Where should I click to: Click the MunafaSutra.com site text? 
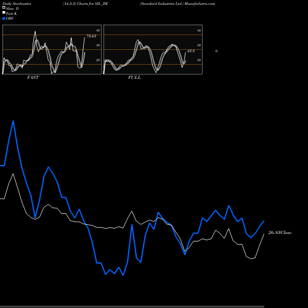coord(200,4)
